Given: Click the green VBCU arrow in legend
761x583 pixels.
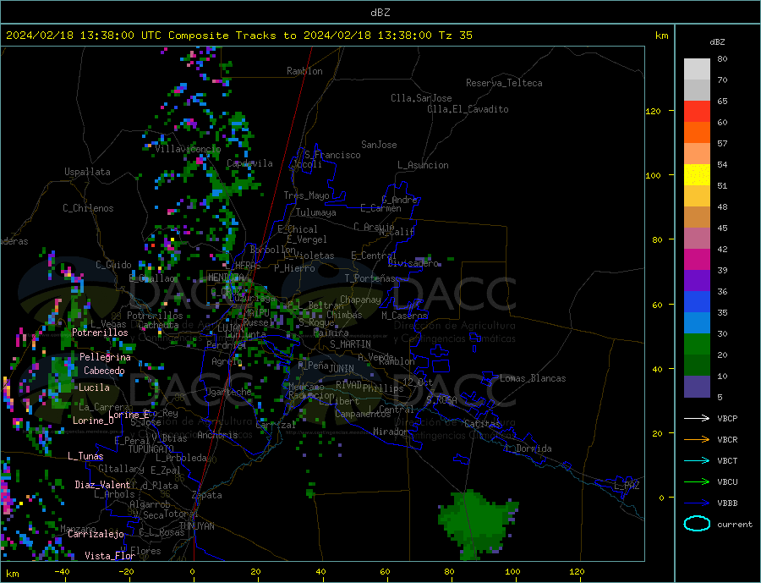Looking at the screenshot, I should tap(698, 481).
